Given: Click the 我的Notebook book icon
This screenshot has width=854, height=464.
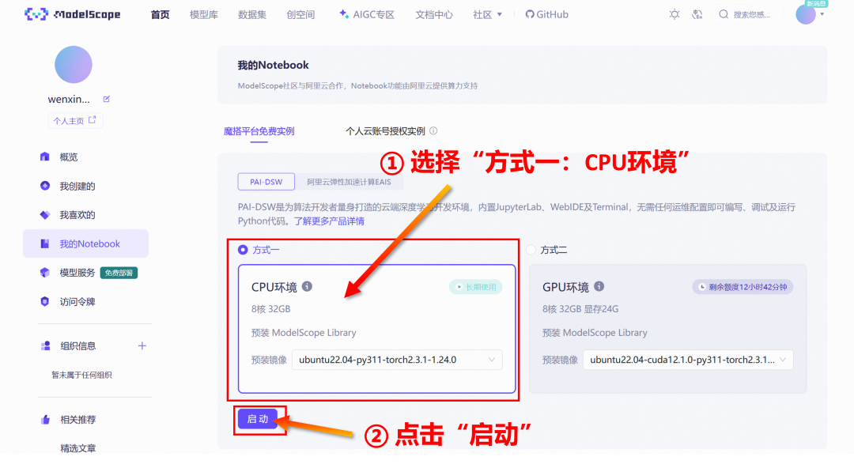Looking at the screenshot, I should point(44,243).
